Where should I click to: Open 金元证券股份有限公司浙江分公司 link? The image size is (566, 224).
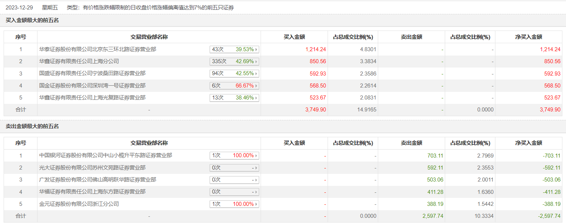click(79, 204)
